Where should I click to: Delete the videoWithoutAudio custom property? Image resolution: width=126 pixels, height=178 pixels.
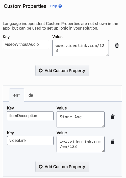tap(117, 46)
